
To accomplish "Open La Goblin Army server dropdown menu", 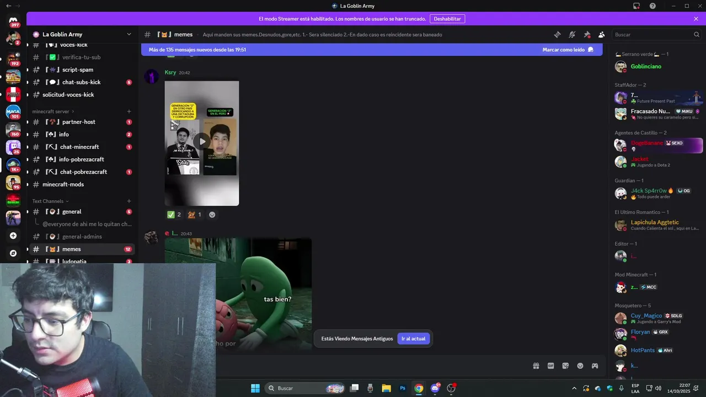I will pyautogui.click(x=82, y=34).
